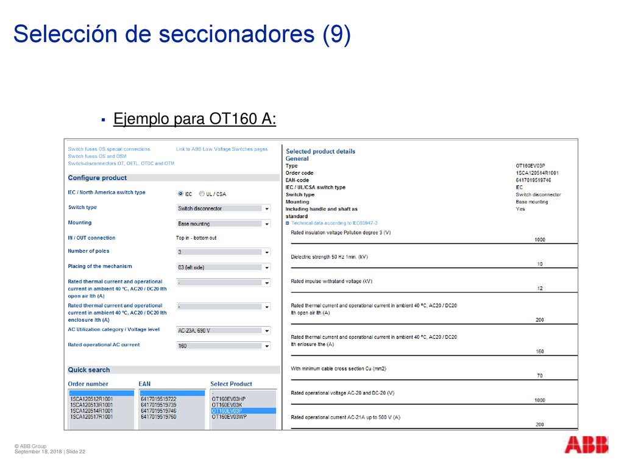Screen dimensions: 624x468
Task: Choose product OT160EV03K
Action: (227, 405)
